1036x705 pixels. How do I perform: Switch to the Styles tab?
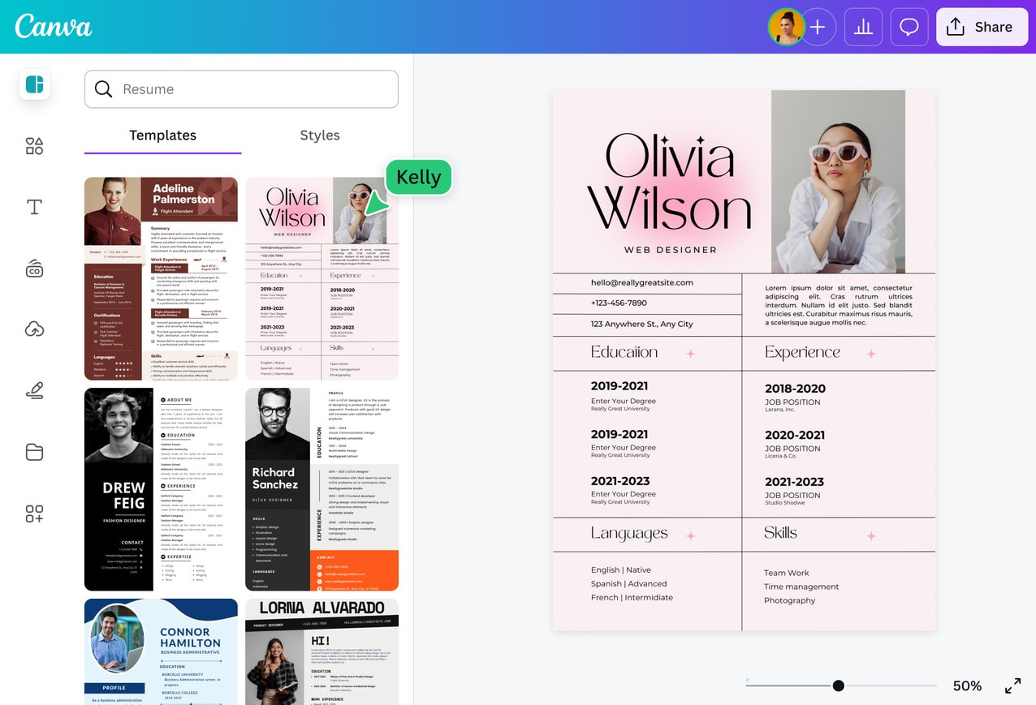320,135
